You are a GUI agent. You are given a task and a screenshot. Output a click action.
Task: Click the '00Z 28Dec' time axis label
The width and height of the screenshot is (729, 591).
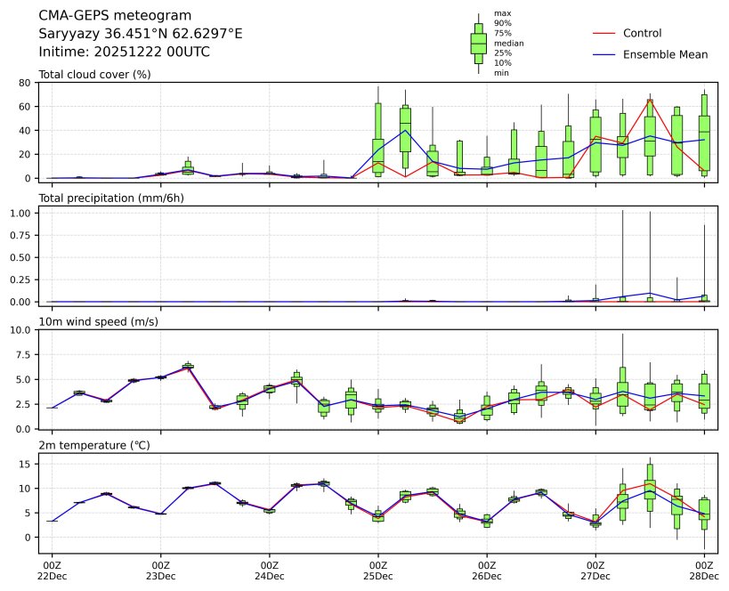point(704,571)
